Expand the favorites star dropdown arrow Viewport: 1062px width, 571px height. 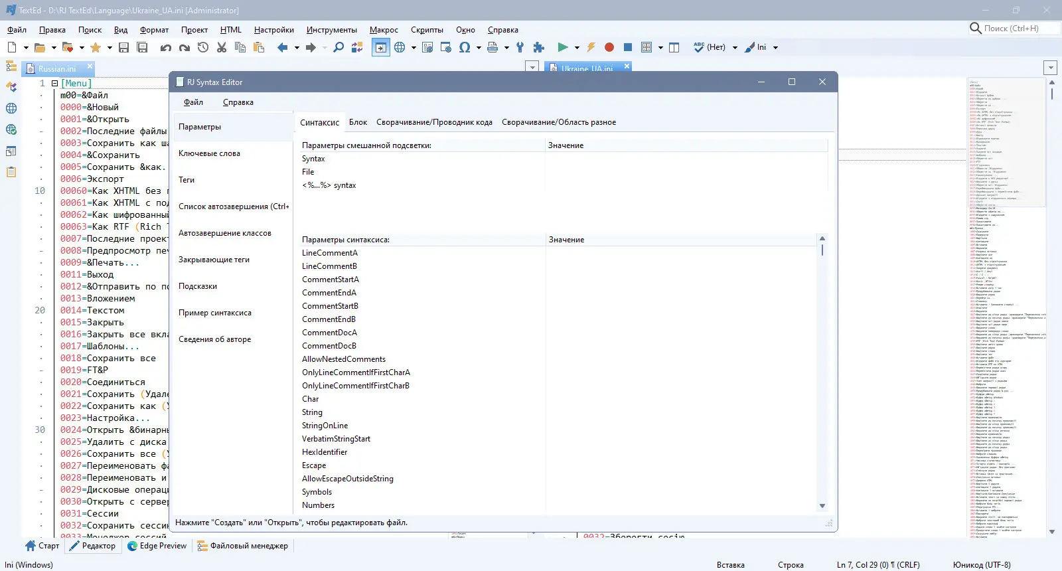coord(110,48)
